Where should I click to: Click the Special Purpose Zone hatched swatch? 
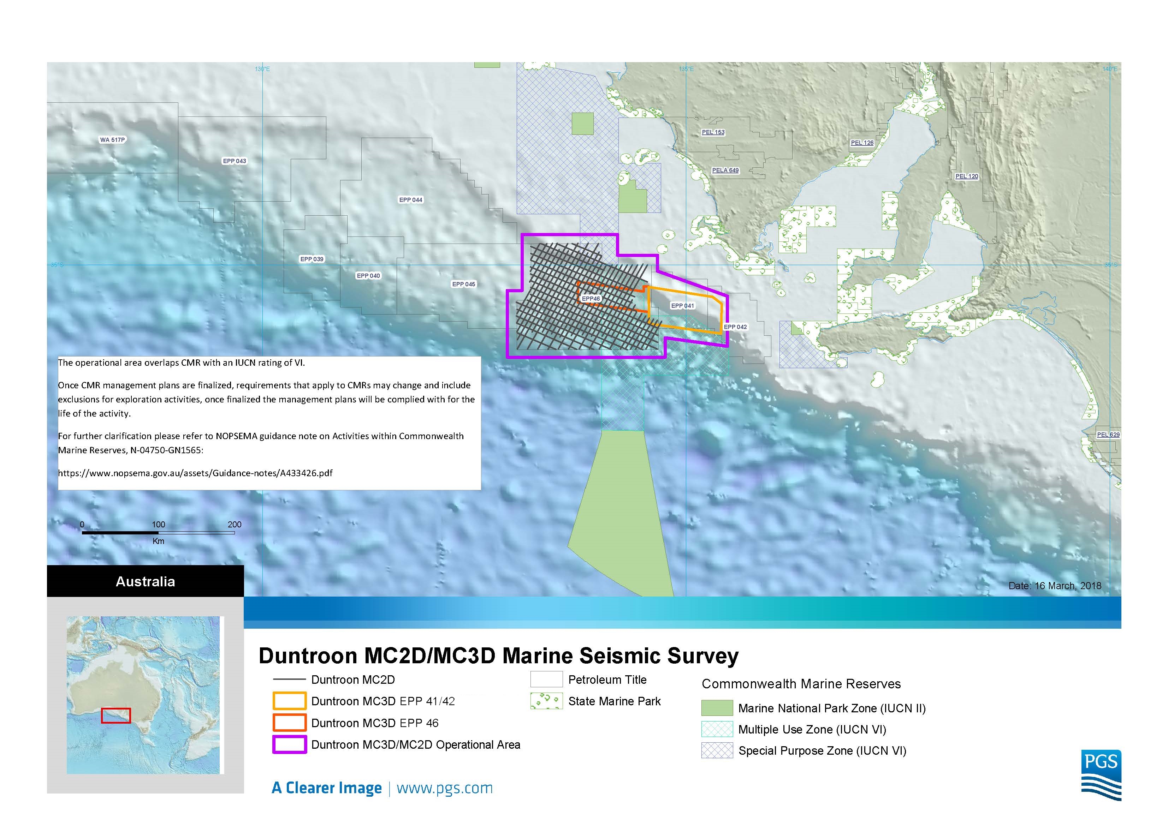tap(717, 751)
